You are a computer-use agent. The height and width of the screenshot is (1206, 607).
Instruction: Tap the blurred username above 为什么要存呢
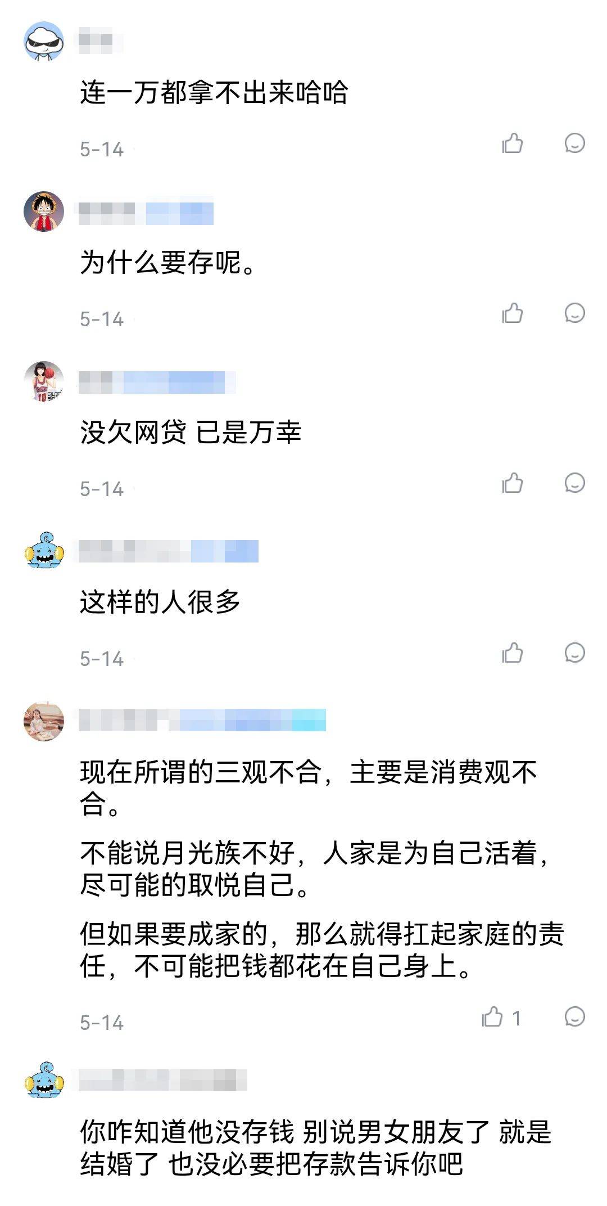(146, 214)
